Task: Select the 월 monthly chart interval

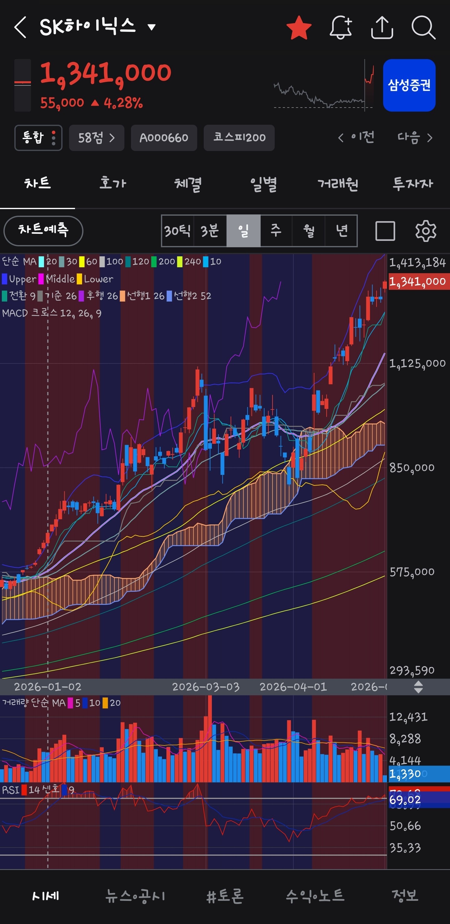Action: (x=308, y=231)
